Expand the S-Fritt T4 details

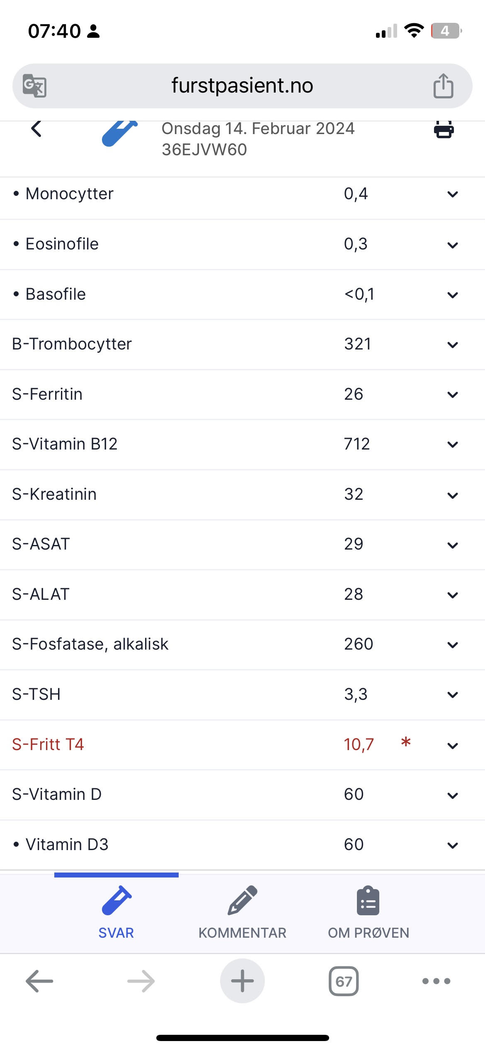(x=453, y=746)
